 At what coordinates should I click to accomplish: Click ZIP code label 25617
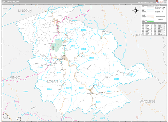pyautogui.click(x=109, y=91)
